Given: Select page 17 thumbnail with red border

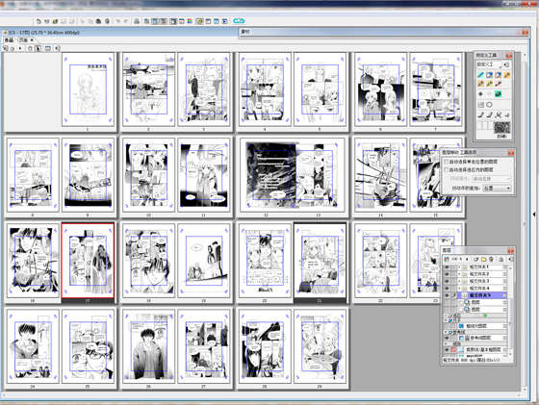Looking at the screenshot, I should tap(88, 261).
